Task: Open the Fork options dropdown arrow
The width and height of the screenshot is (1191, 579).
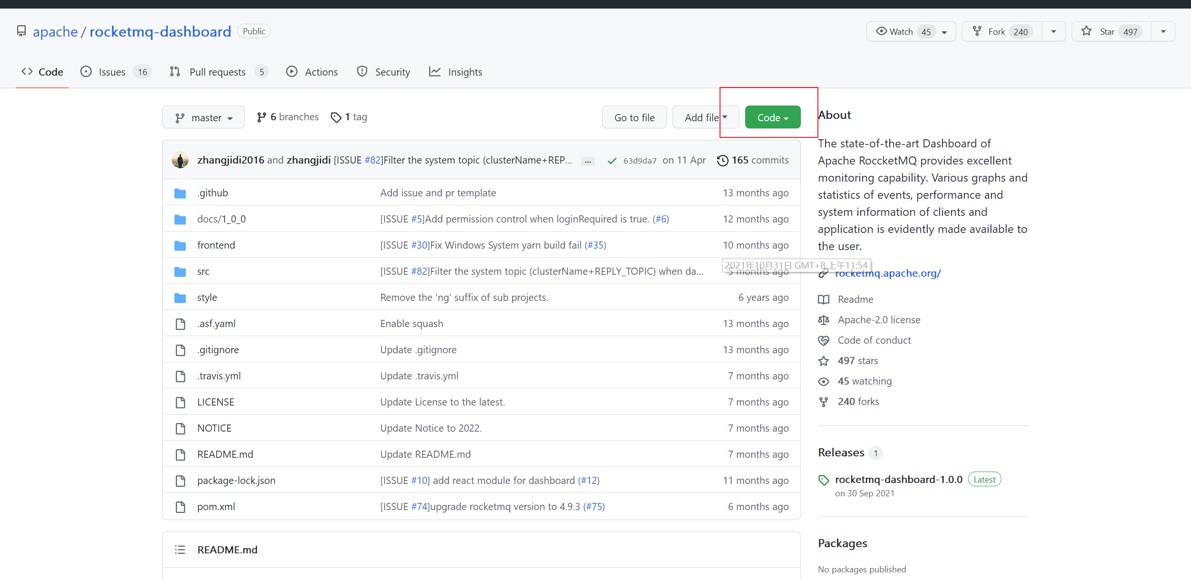Action: (1054, 31)
